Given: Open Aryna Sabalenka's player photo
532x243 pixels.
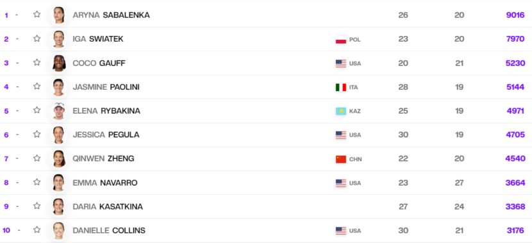Looking at the screenshot, I should click(59, 15).
